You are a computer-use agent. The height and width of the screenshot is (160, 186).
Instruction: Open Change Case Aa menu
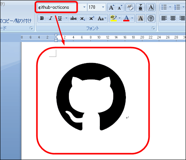[x=102, y=18]
